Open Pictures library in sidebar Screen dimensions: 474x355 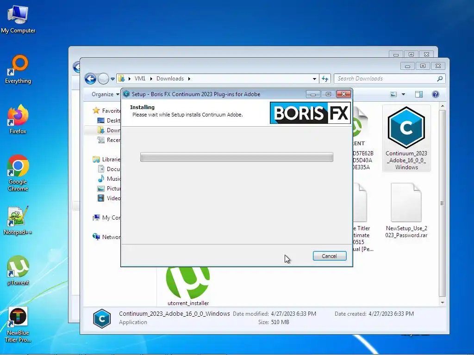click(x=109, y=189)
